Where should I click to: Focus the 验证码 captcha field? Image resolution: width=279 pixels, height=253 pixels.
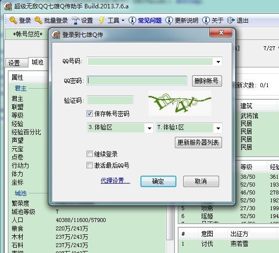point(110,100)
